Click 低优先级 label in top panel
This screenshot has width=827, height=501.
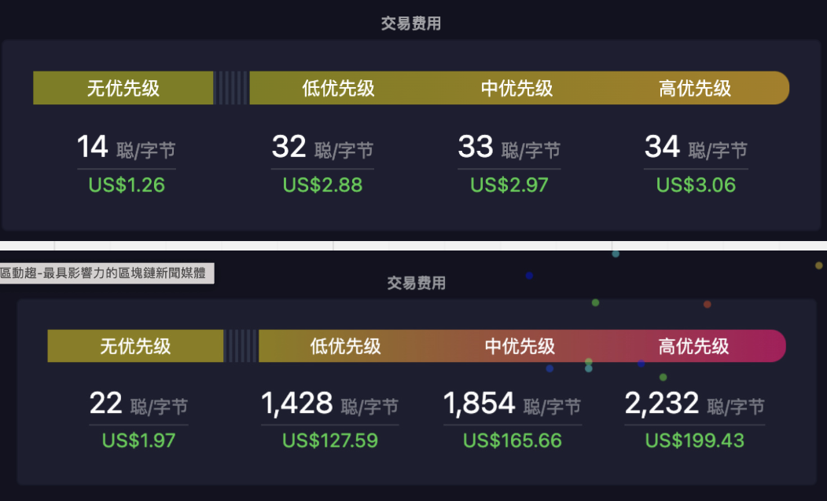click(338, 89)
